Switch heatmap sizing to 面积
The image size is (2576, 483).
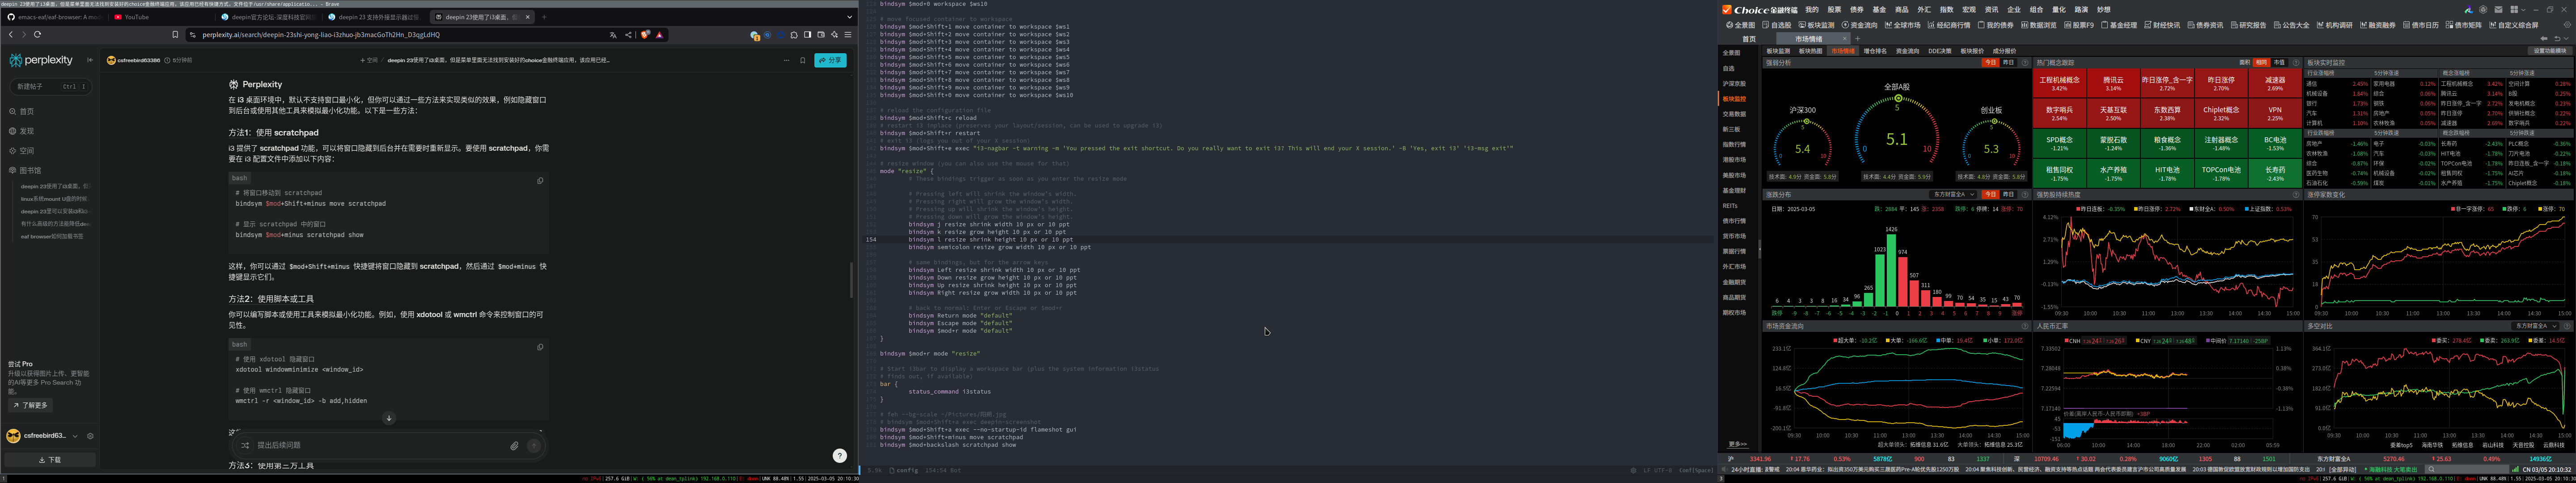click(2244, 62)
